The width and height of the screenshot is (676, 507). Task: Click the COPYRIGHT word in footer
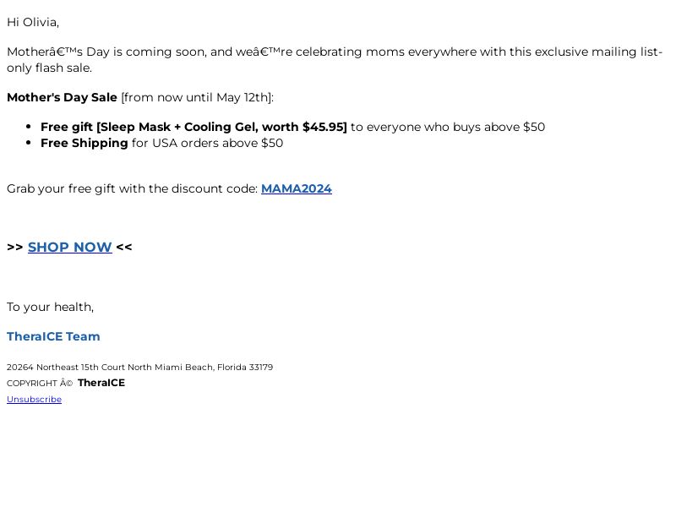pos(32,384)
